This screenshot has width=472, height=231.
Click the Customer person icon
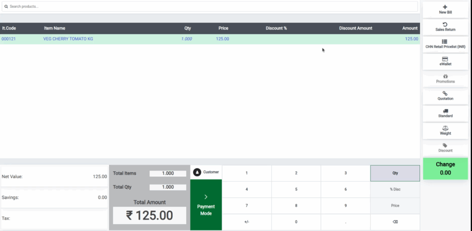197,172
